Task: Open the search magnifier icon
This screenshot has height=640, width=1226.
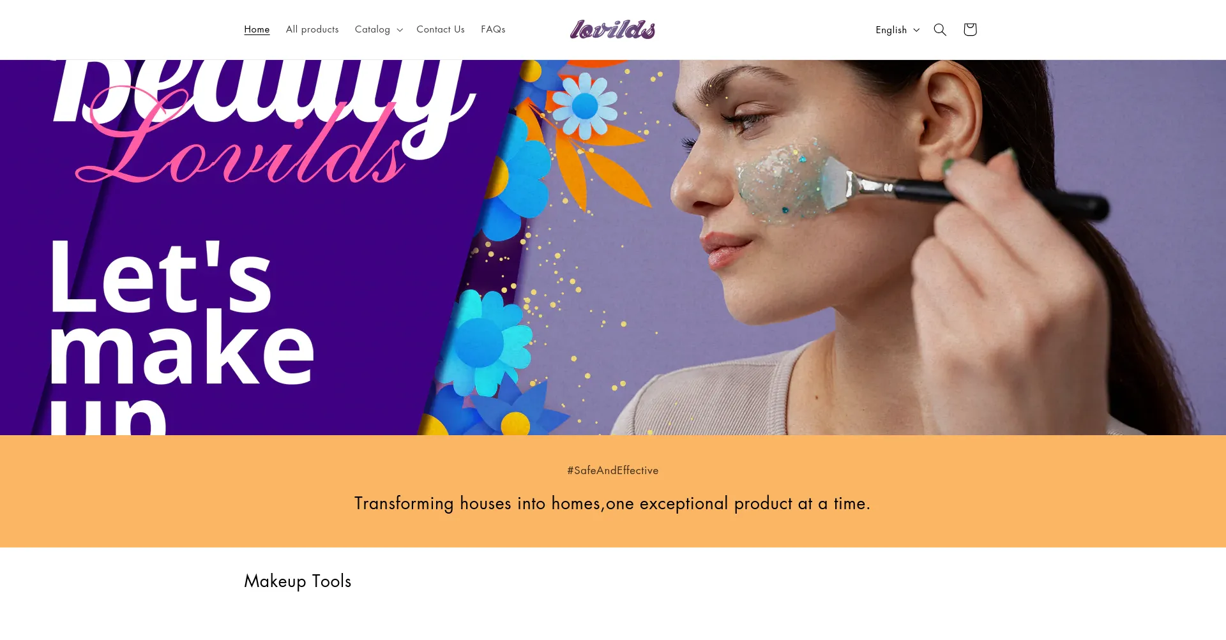Action: (x=940, y=29)
